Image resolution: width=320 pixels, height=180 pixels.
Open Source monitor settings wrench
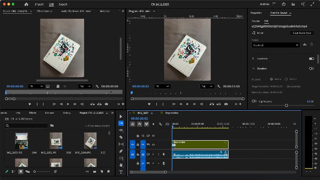point(97,86)
